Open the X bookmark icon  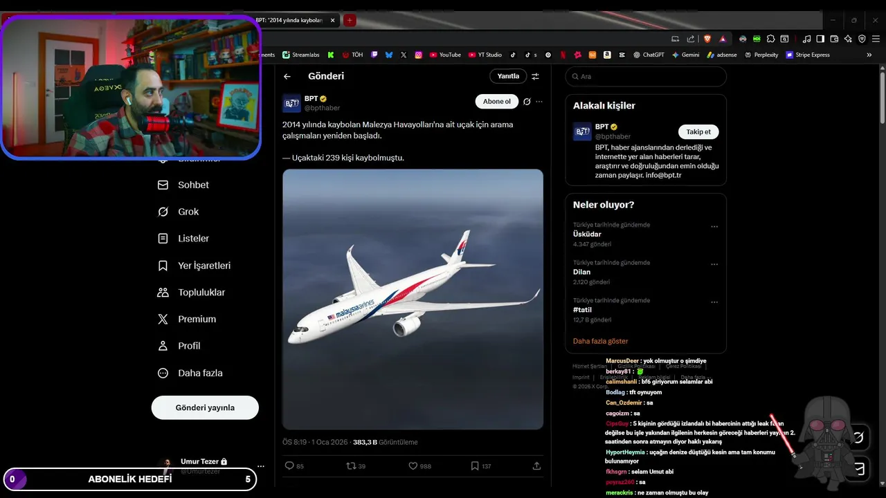[x=404, y=55]
